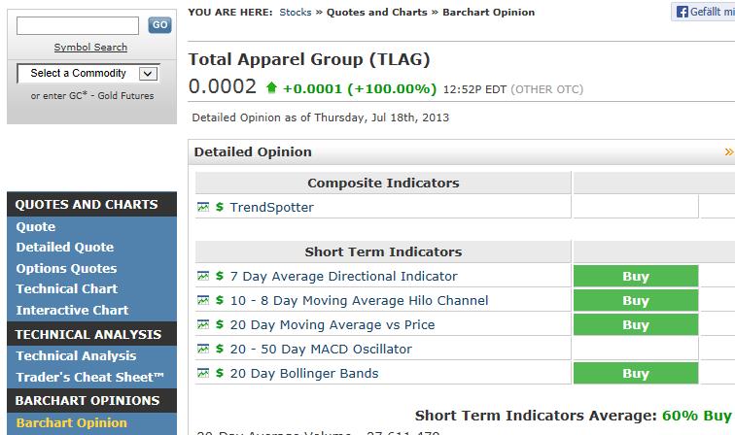
Task: Open Technical Chart from sidebar
Action: [67, 288]
